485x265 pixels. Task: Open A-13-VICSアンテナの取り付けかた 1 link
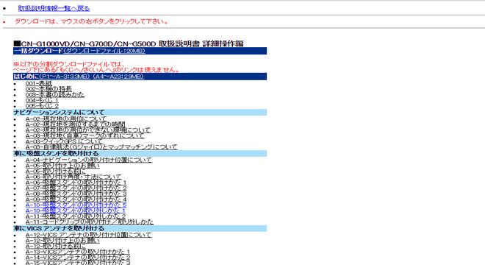click(78, 252)
